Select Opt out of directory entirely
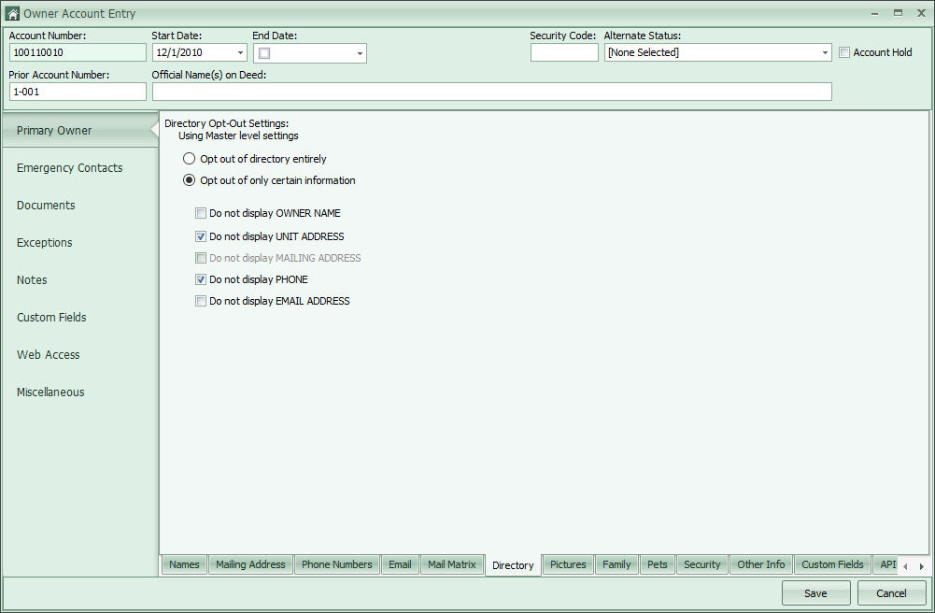This screenshot has width=935, height=613. tap(189, 159)
